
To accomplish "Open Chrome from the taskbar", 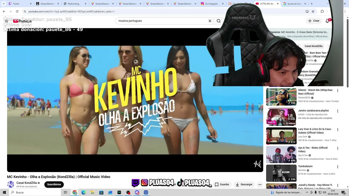I will [75, 192].
